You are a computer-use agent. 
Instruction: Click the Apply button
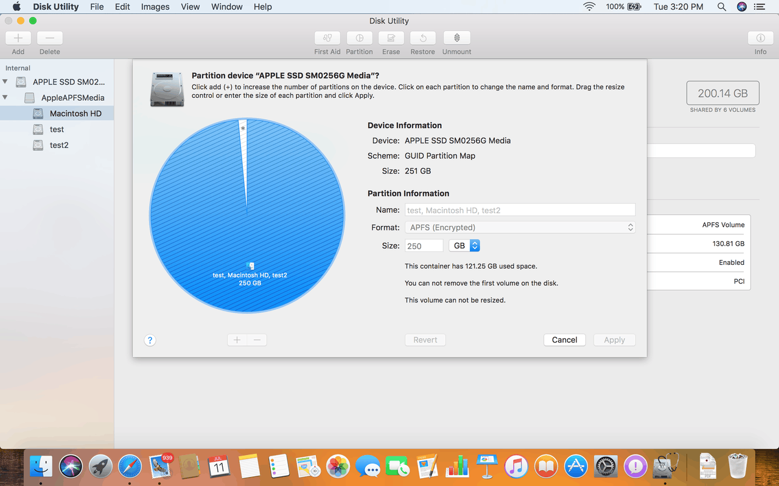point(615,340)
